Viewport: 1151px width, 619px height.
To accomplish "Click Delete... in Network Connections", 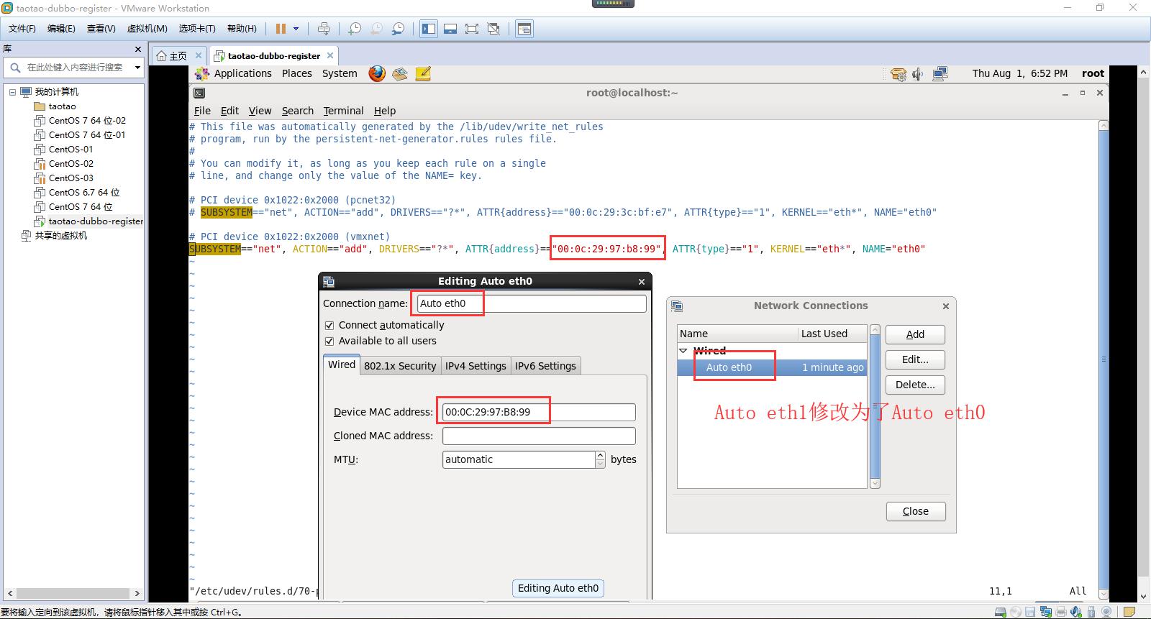I will (915, 385).
